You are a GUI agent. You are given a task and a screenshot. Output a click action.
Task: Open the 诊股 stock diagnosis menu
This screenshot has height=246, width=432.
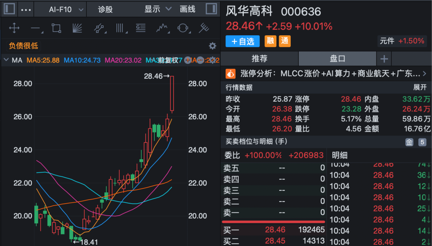(x=105, y=10)
